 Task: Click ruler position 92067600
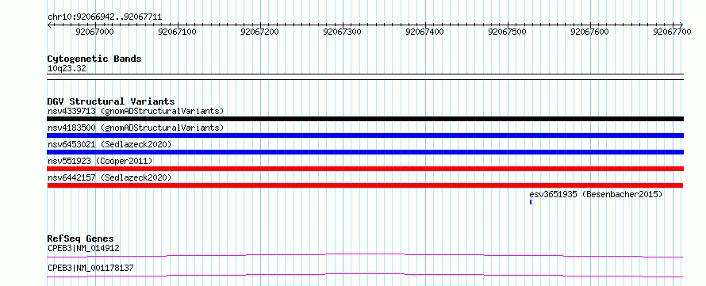coord(590,32)
